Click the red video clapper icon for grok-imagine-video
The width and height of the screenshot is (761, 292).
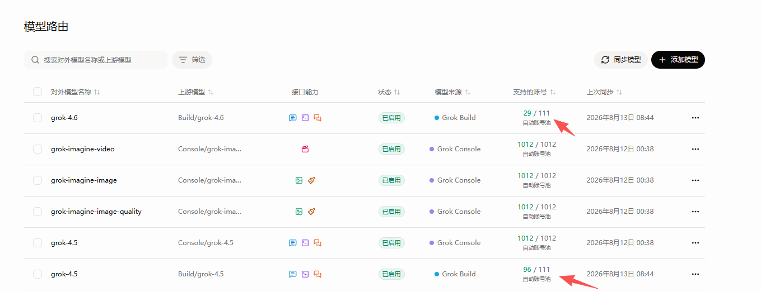(x=305, y=149)
